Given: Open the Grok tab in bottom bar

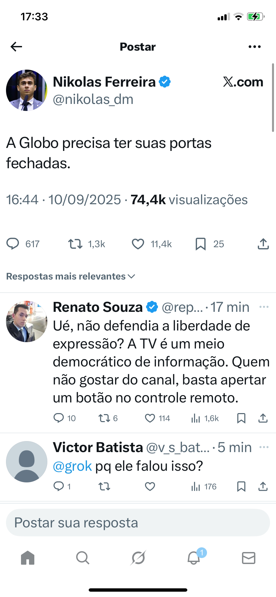Looking at the screenshot, I should [138, 558].
